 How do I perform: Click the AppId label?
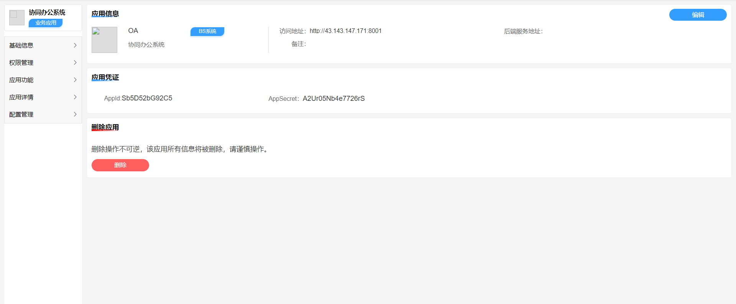tap(113, 99)
